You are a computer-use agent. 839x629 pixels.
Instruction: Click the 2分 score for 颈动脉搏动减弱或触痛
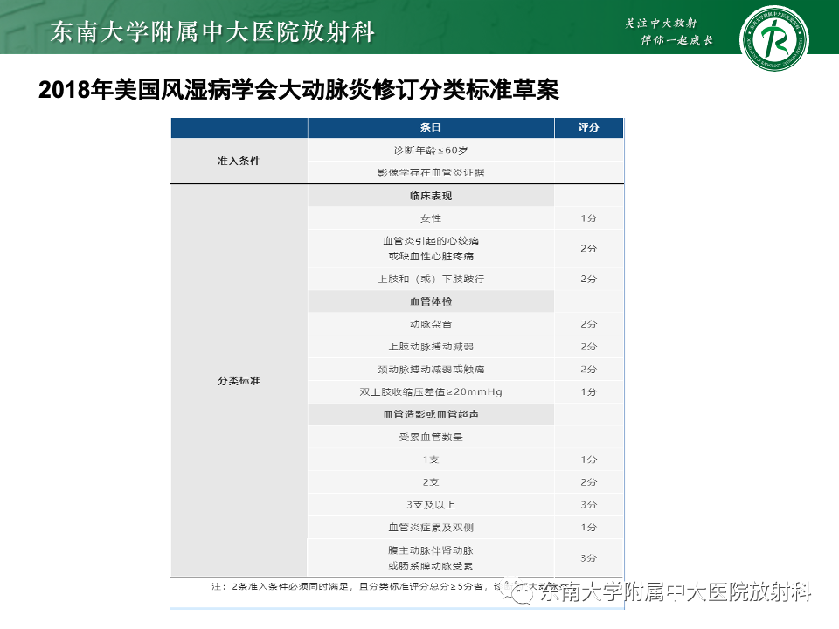click(588, 370)
